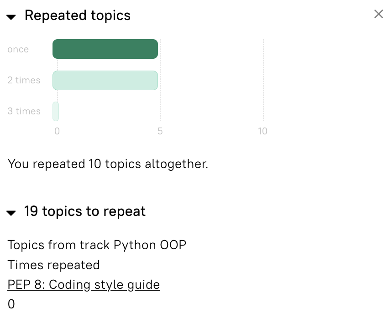Screen dimensions: 389x318
Task: Click the tiny "3 times" bar
Action: tap(56, 111)
